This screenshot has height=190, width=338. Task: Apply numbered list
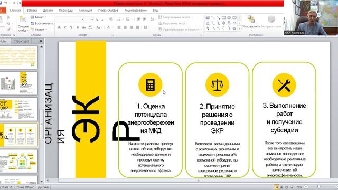[128, 20]
